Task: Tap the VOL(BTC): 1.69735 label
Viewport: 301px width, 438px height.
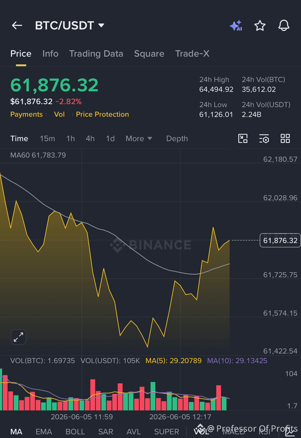Action: (x=43, y=361)
